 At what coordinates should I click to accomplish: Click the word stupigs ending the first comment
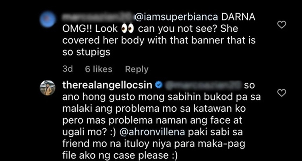click(x=93, y=52)
